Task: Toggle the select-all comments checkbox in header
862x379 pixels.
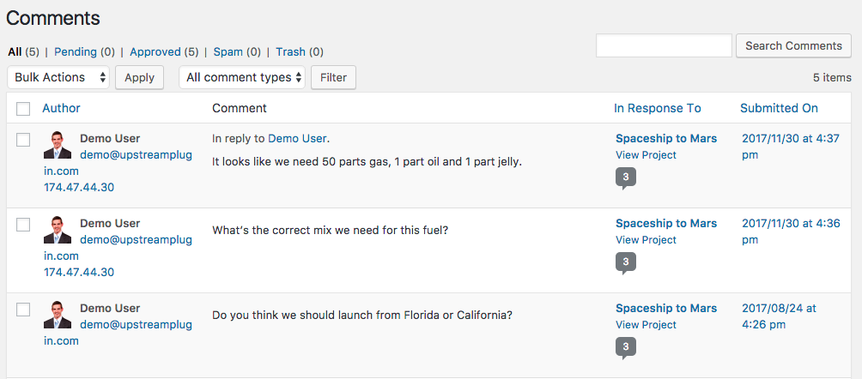Action: pos(23,109)
